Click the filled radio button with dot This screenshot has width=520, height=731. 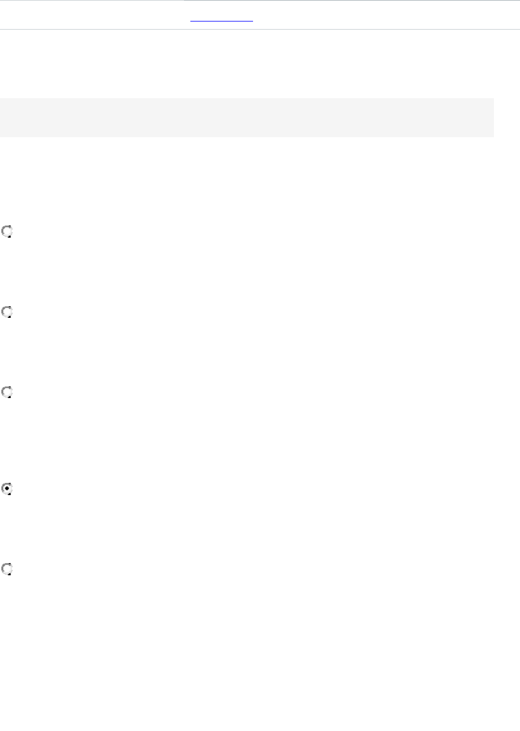pyautogui.click(x=8, y=489)
